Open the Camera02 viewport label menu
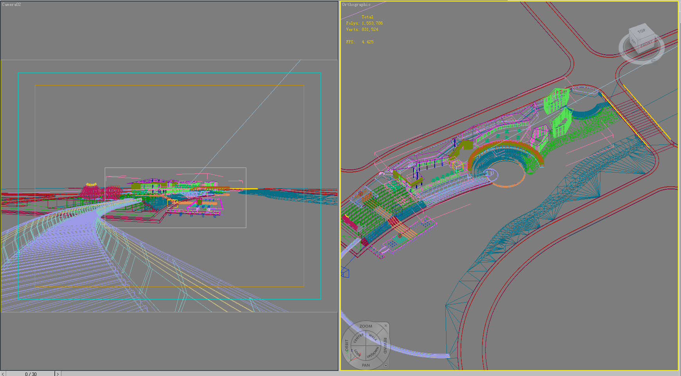Viewport: 681px width, 376px height. point(11,5)
